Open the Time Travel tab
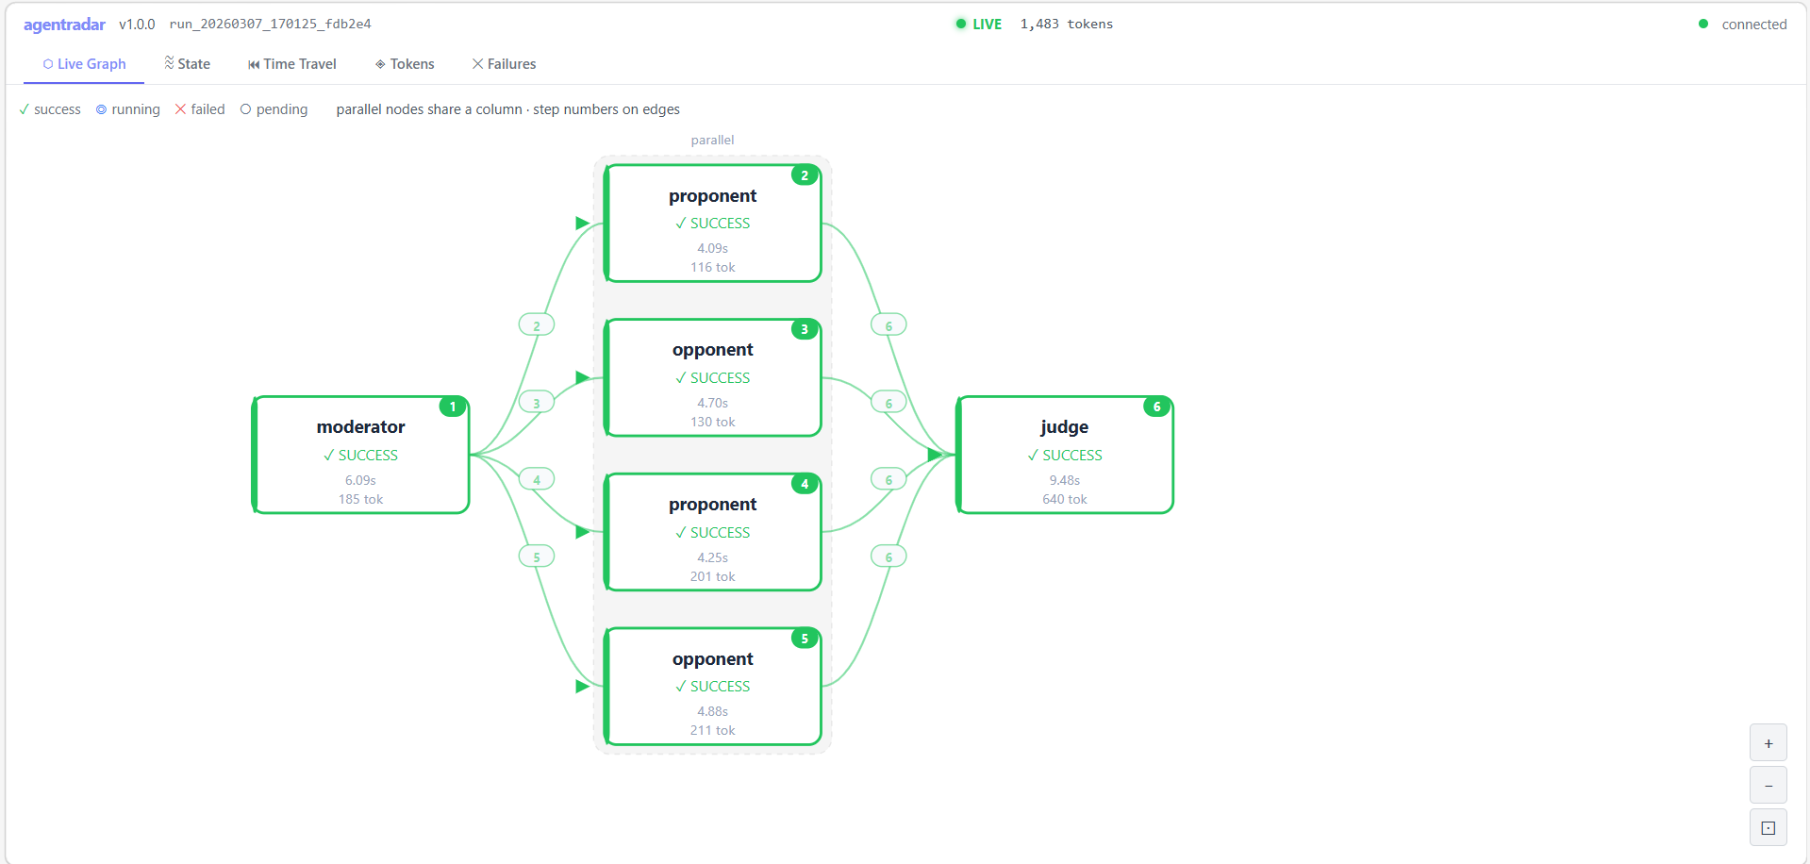This screenshot has width=1810, height=864. (x=291, y=64)
